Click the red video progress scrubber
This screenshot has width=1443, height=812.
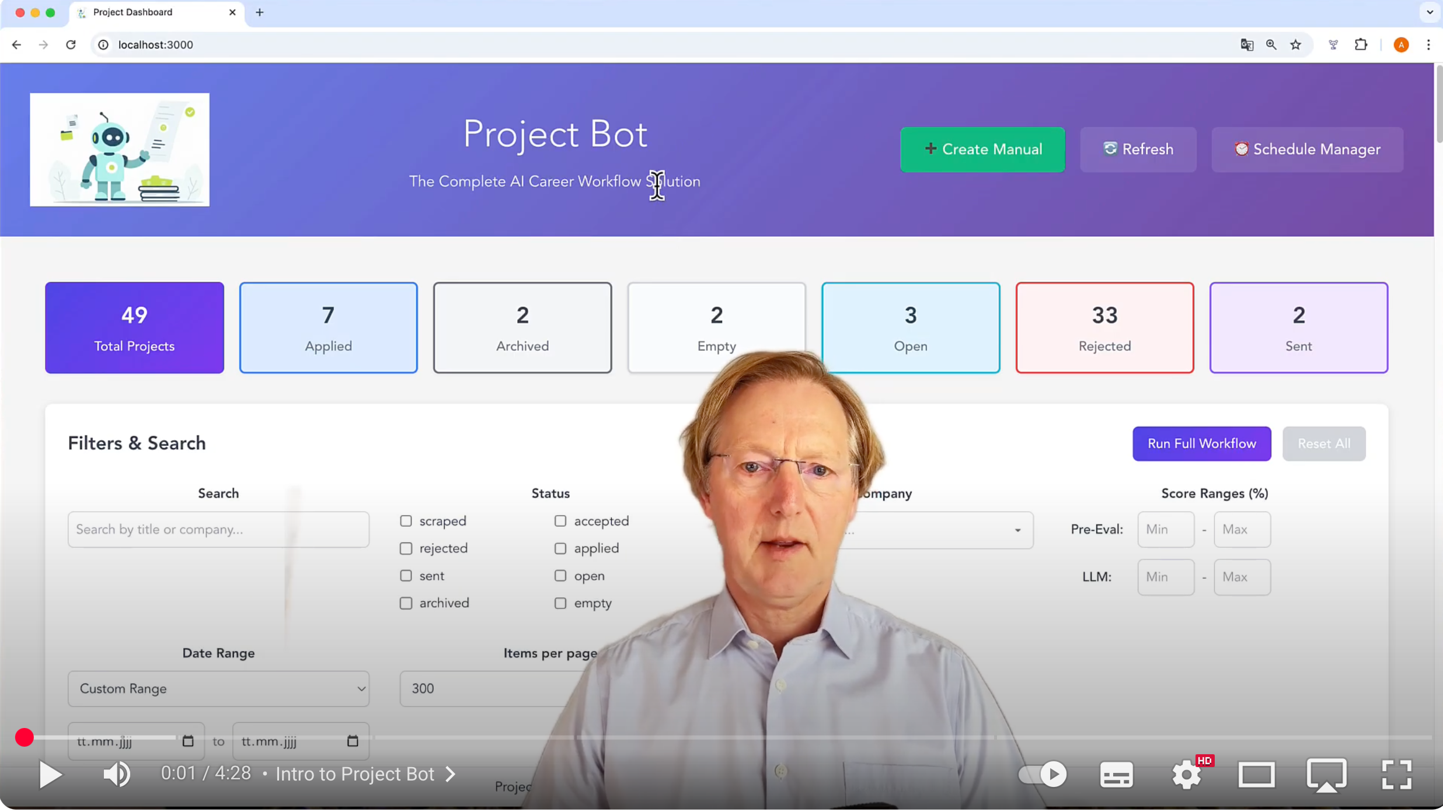coord(25,737)
